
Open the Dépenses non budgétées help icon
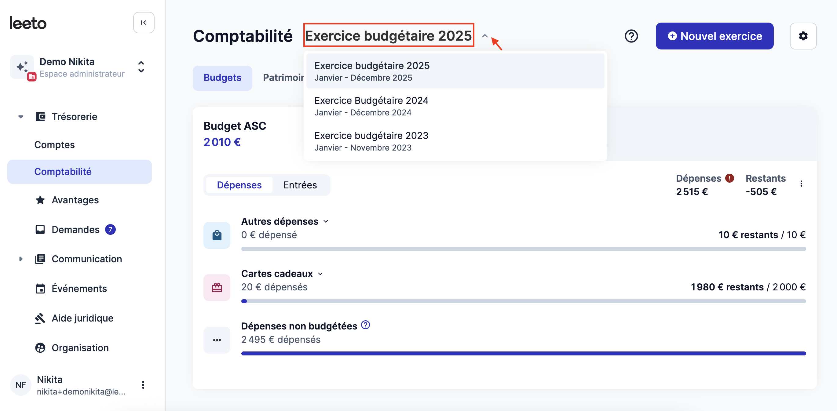[x=366, y=325]
